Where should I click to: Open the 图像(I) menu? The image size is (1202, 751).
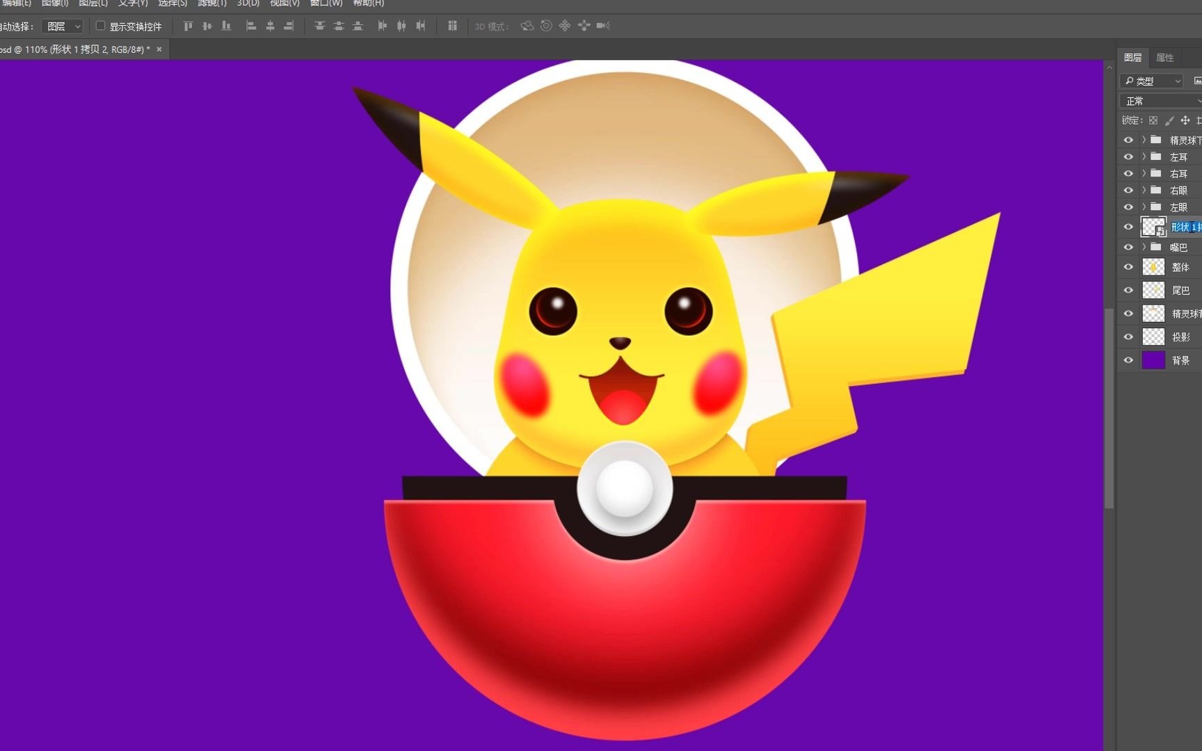[x=55, y=3]
